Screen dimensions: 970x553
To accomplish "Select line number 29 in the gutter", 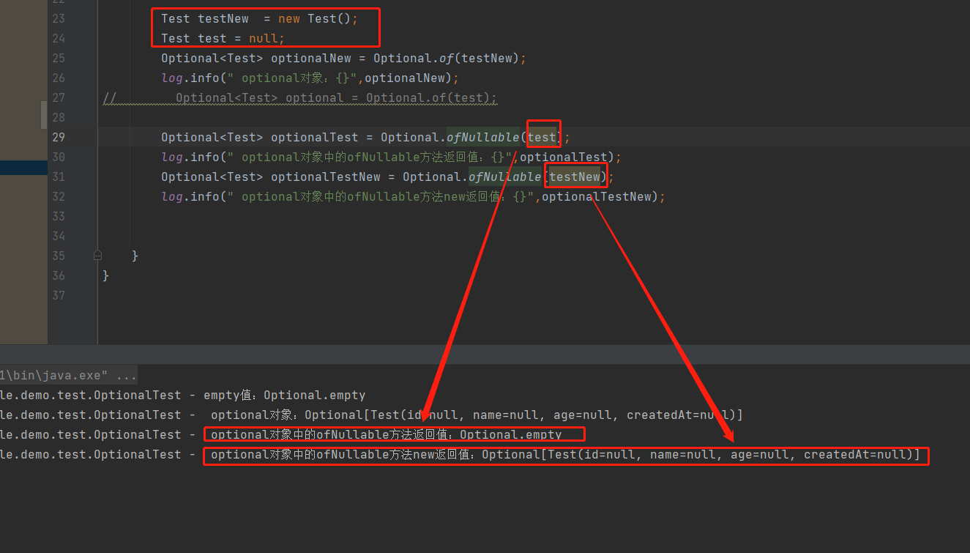I will [59, 137].
